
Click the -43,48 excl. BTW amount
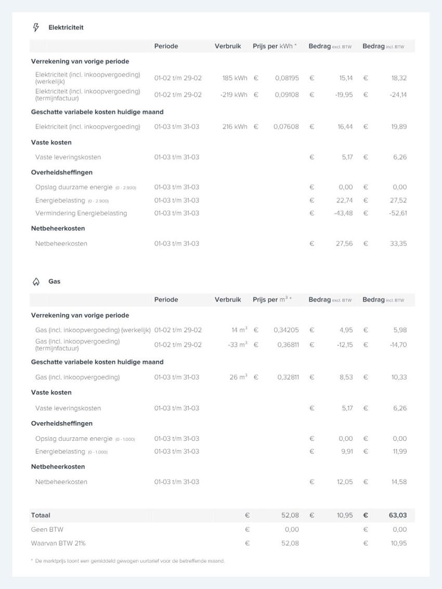pyautogui.click(x=344, y=213)
